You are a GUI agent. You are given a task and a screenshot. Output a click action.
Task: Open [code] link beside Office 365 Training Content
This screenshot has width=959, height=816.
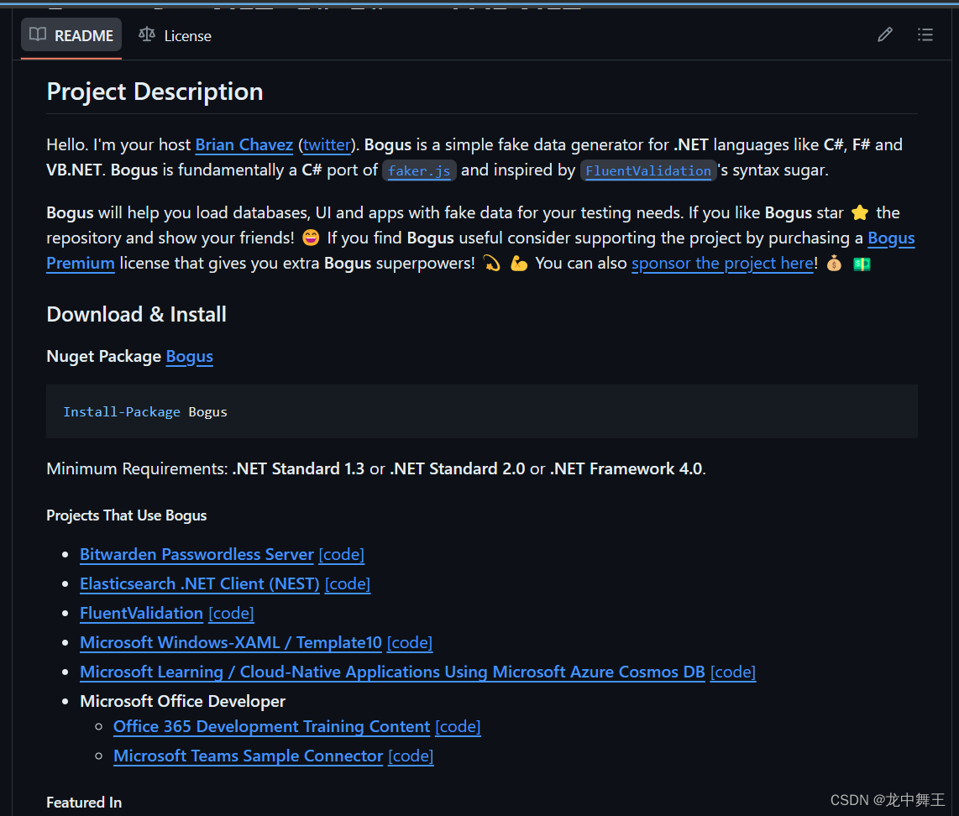[x=459, y=726]
